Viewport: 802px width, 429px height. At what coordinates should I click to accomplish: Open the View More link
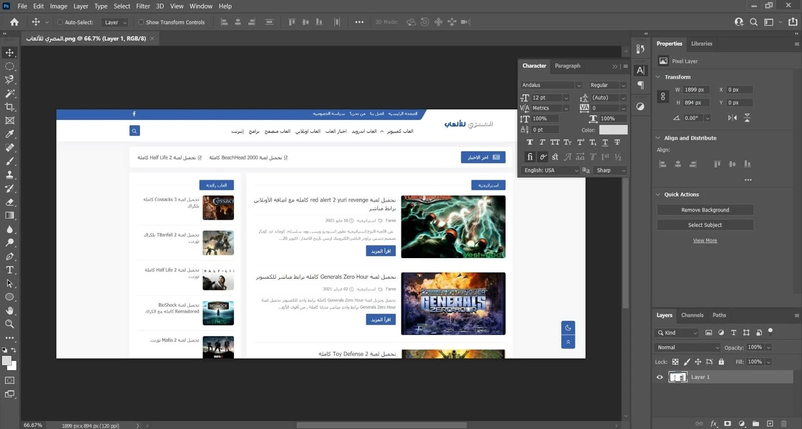point(705,241)
